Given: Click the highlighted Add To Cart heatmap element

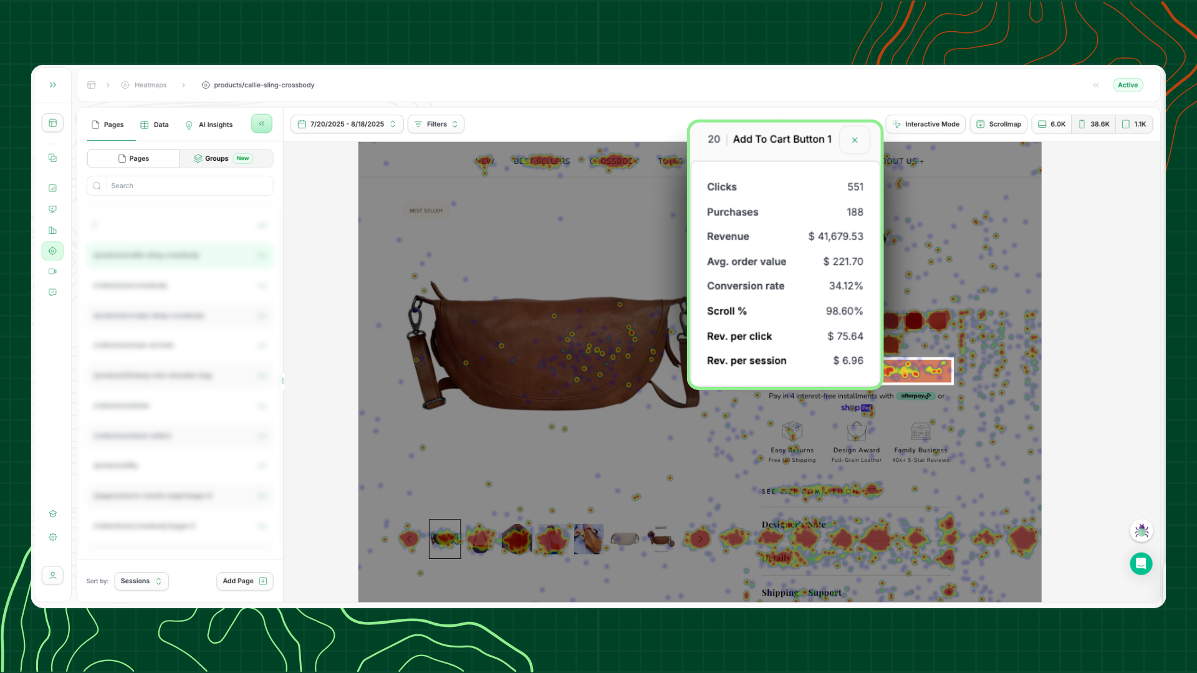Looking at the screenshot, I should pos(918,371).
